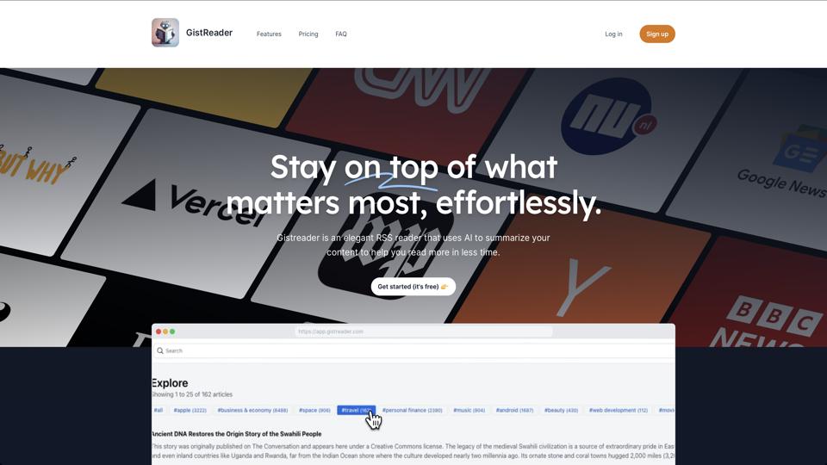
Task: Click into the Search input field
Action: (413, 350)
